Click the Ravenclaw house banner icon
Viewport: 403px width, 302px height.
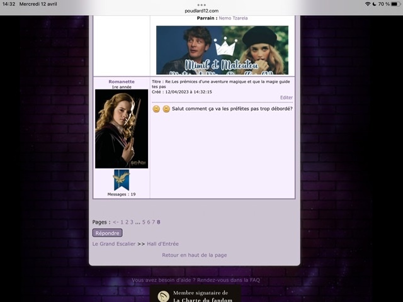[x=122, y=180]
